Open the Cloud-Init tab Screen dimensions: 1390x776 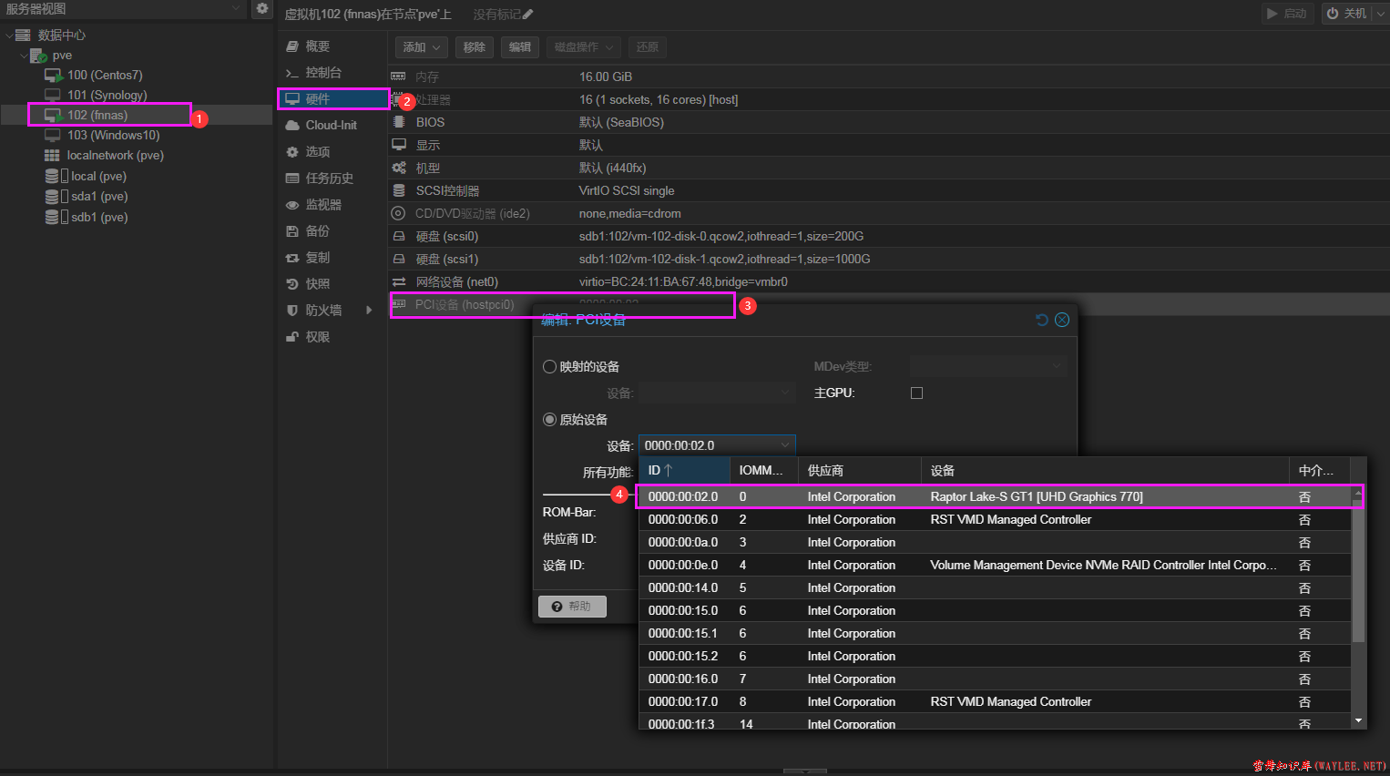point(332,125)
